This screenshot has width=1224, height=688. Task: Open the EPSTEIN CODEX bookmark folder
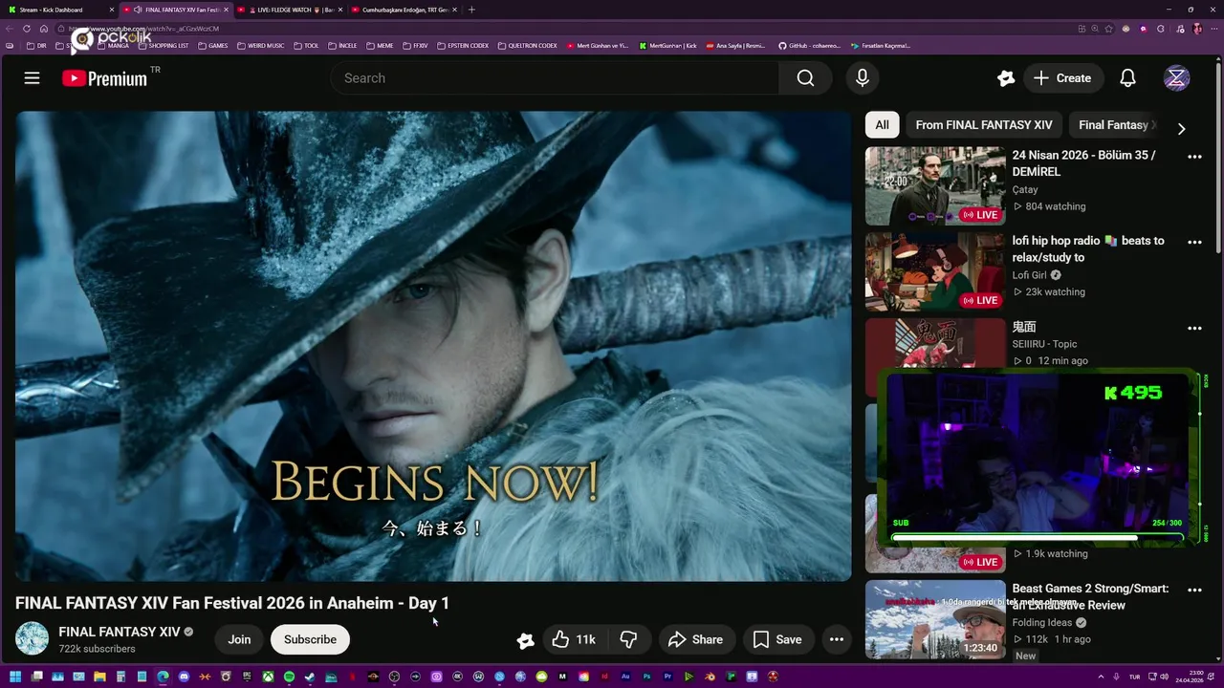463,46
